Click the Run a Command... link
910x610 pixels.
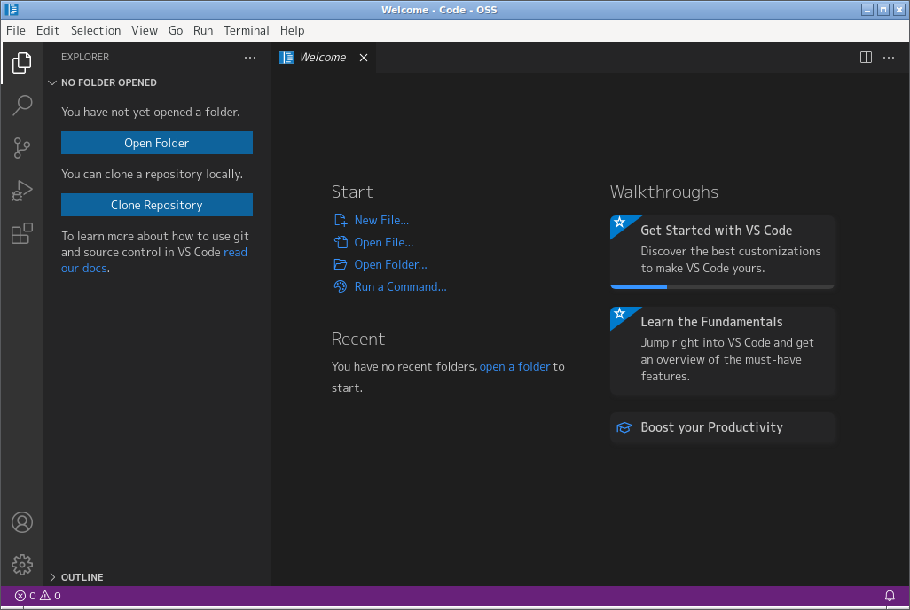pyautogui.click(x=400, y=286)
